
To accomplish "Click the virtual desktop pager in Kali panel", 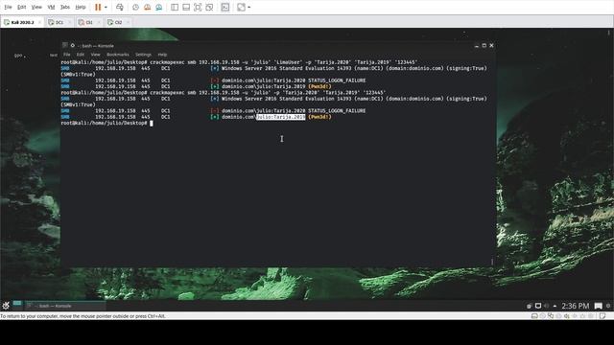I will 17,305.
